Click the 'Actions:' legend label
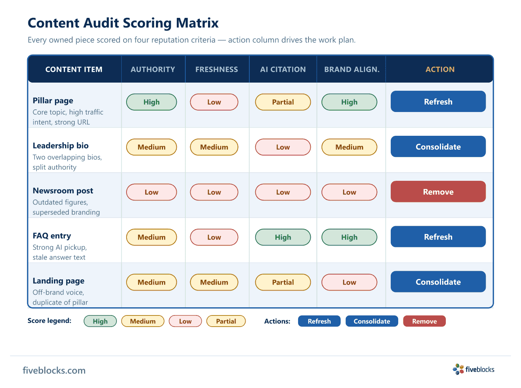This screenshot has height=388, width=521. tap(277, 321)
